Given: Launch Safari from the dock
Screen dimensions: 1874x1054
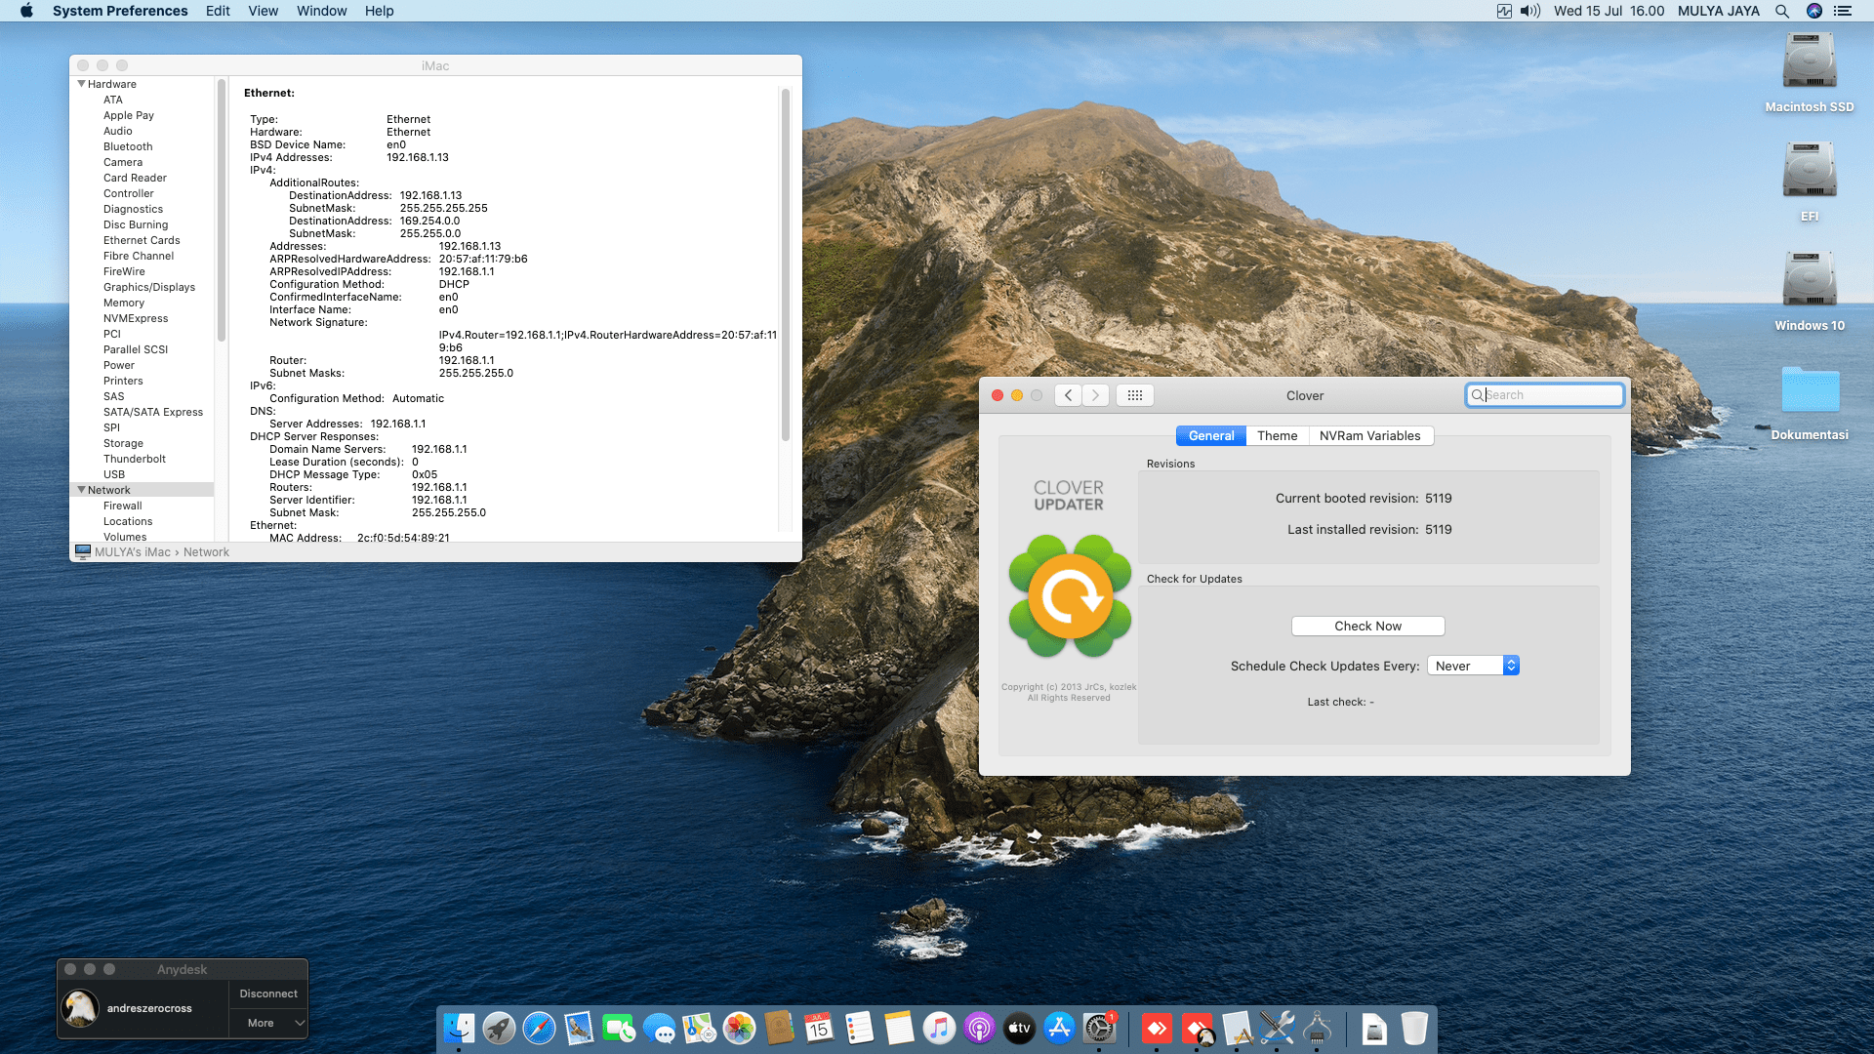Looking at the screenshot, I should pyautogui.click(x=539, y=1028).
